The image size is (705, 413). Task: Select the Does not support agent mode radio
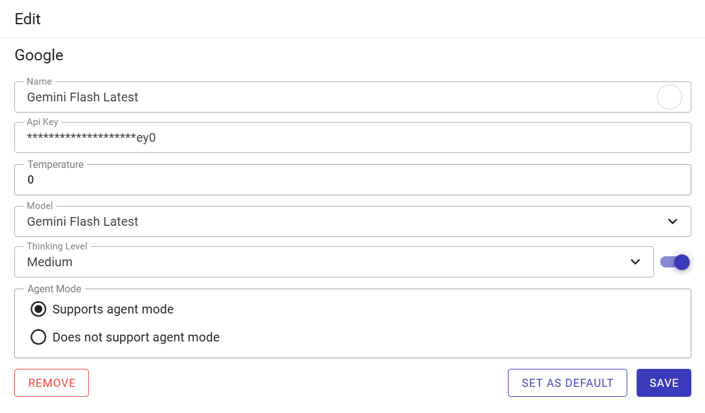tap(38, 337)
